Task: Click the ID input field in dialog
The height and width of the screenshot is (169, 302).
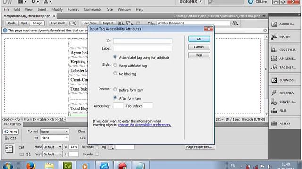Action: [143, 41]
